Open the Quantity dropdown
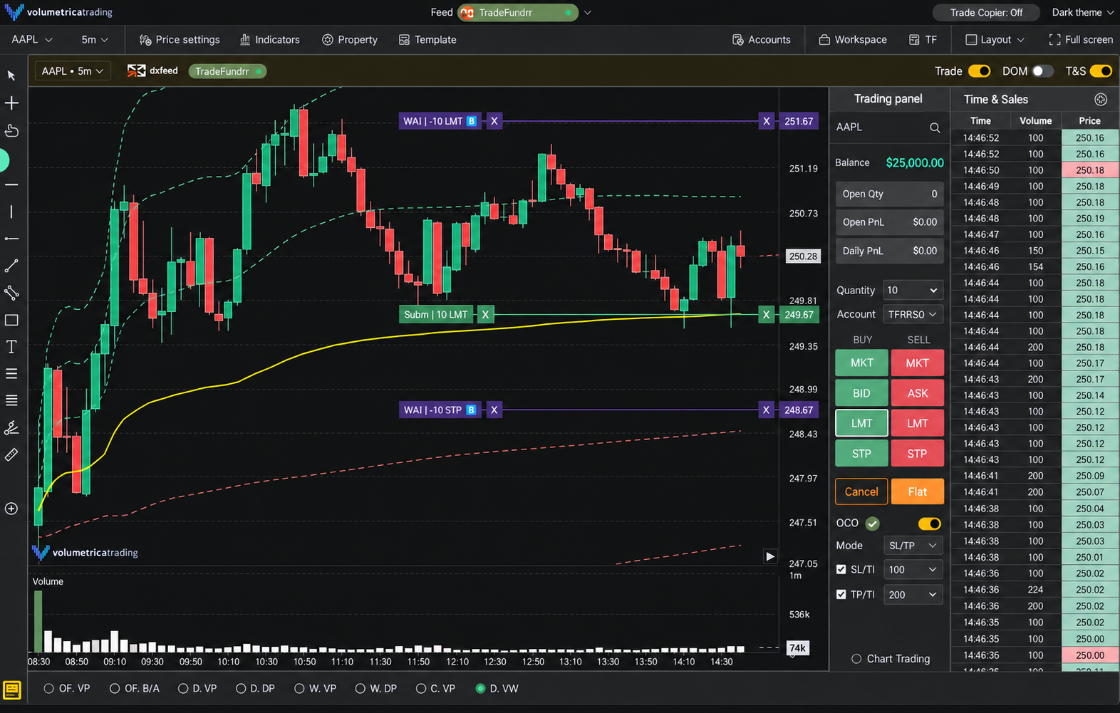This screenshot has width=1120, height=713. [x=913, y=290]
